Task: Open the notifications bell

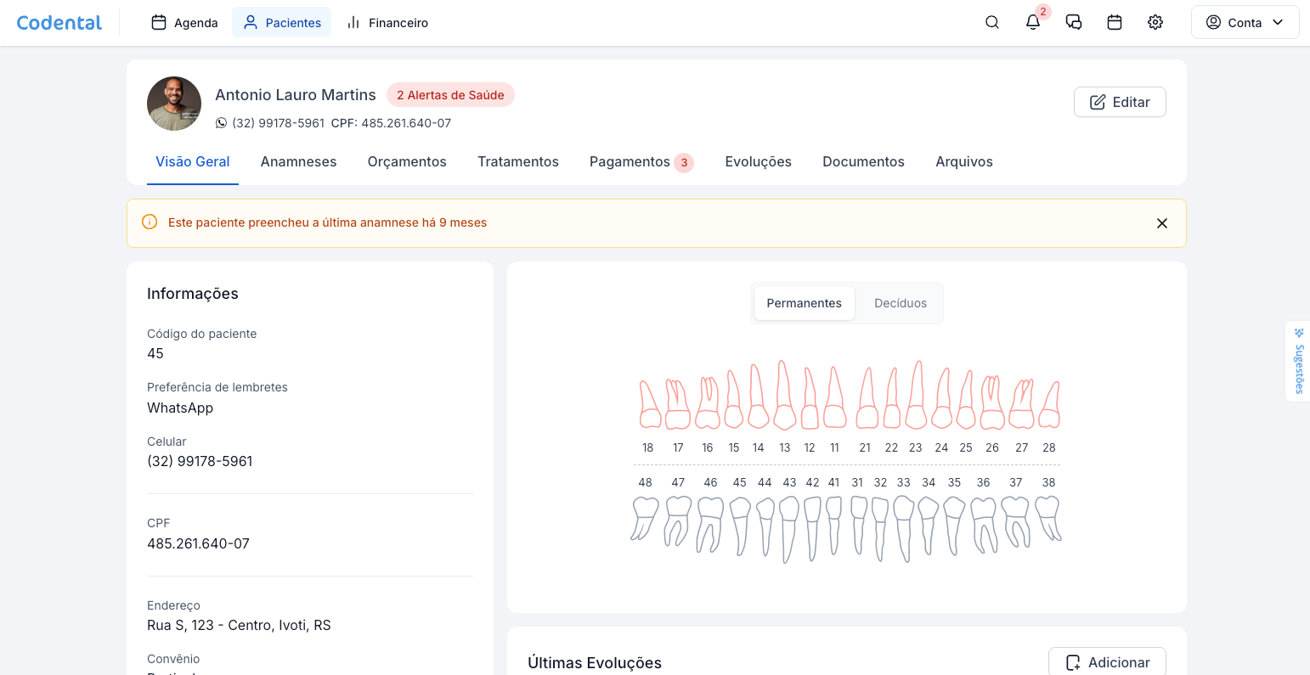Action: pyautogui.click(x=1033, y=23)
